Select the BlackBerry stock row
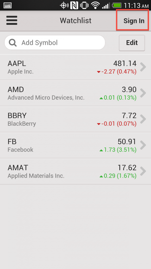Viewport: 151px width, 269px height. pos(76,119)
